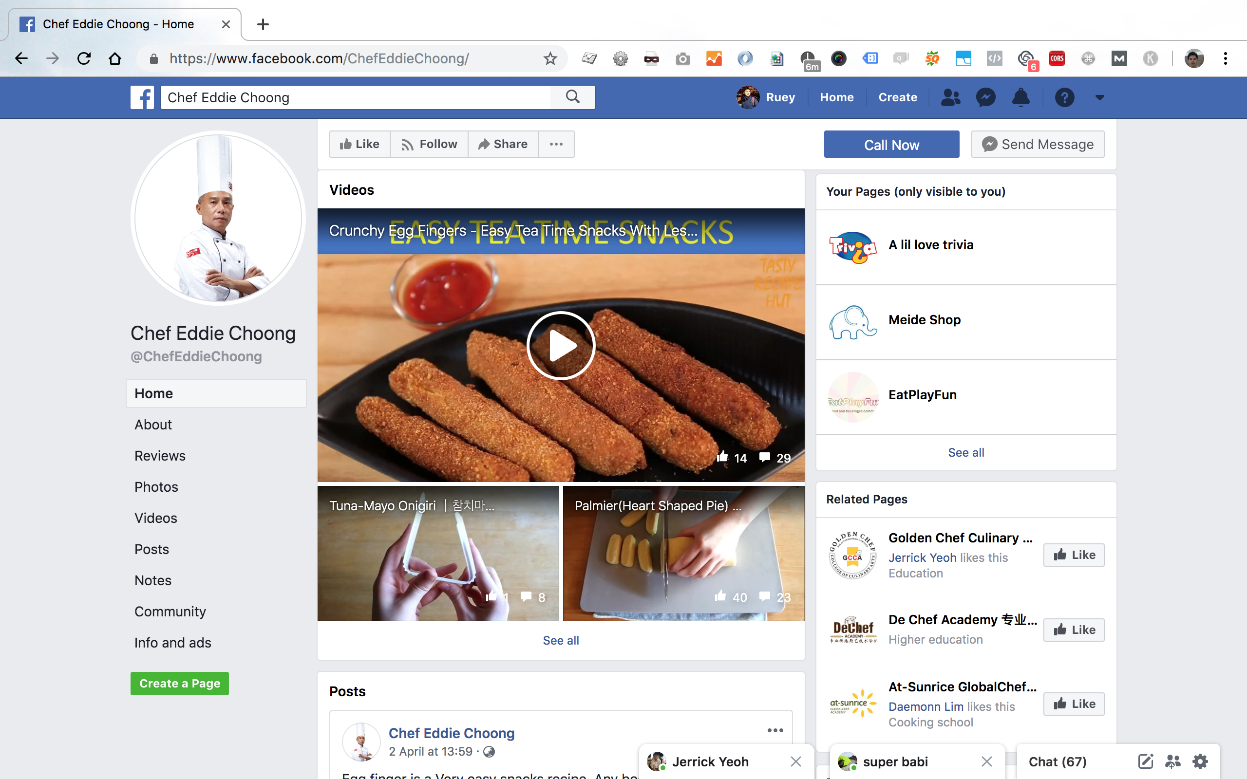Open the post options ellipsis menu
1247x779 pixels.
click(x=775, y=731)
